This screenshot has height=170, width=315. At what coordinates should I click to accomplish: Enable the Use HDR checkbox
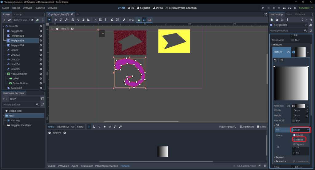coord(293,121)
